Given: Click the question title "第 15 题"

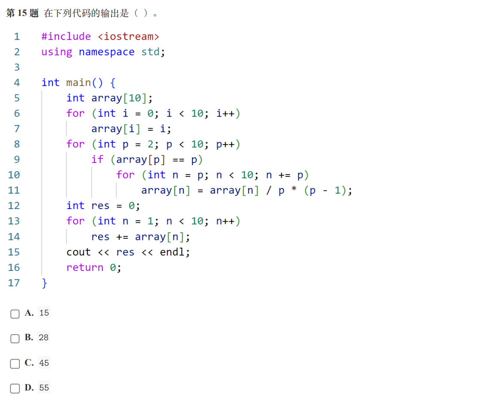Looking at the screenshot, I should (22, 13).
